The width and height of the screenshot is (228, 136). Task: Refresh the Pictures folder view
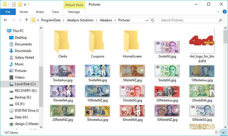tap(153, 20)
